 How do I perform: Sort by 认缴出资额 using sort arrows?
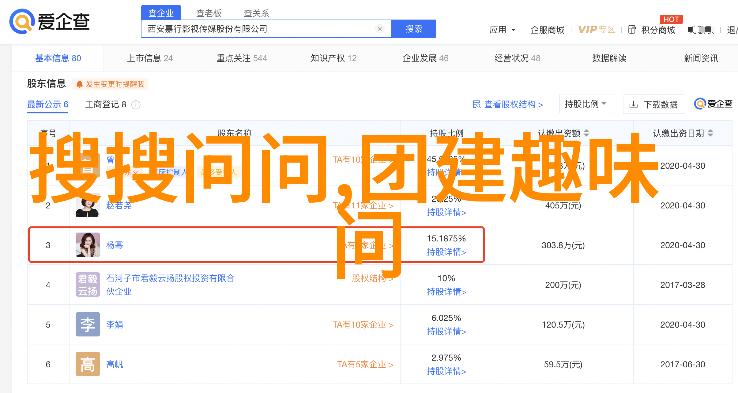(586, 133)
